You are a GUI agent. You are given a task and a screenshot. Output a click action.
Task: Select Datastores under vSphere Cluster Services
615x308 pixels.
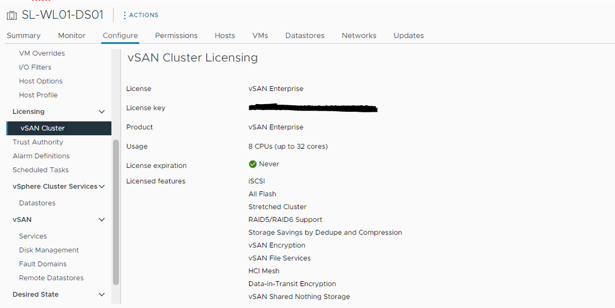tap(37, 203)
